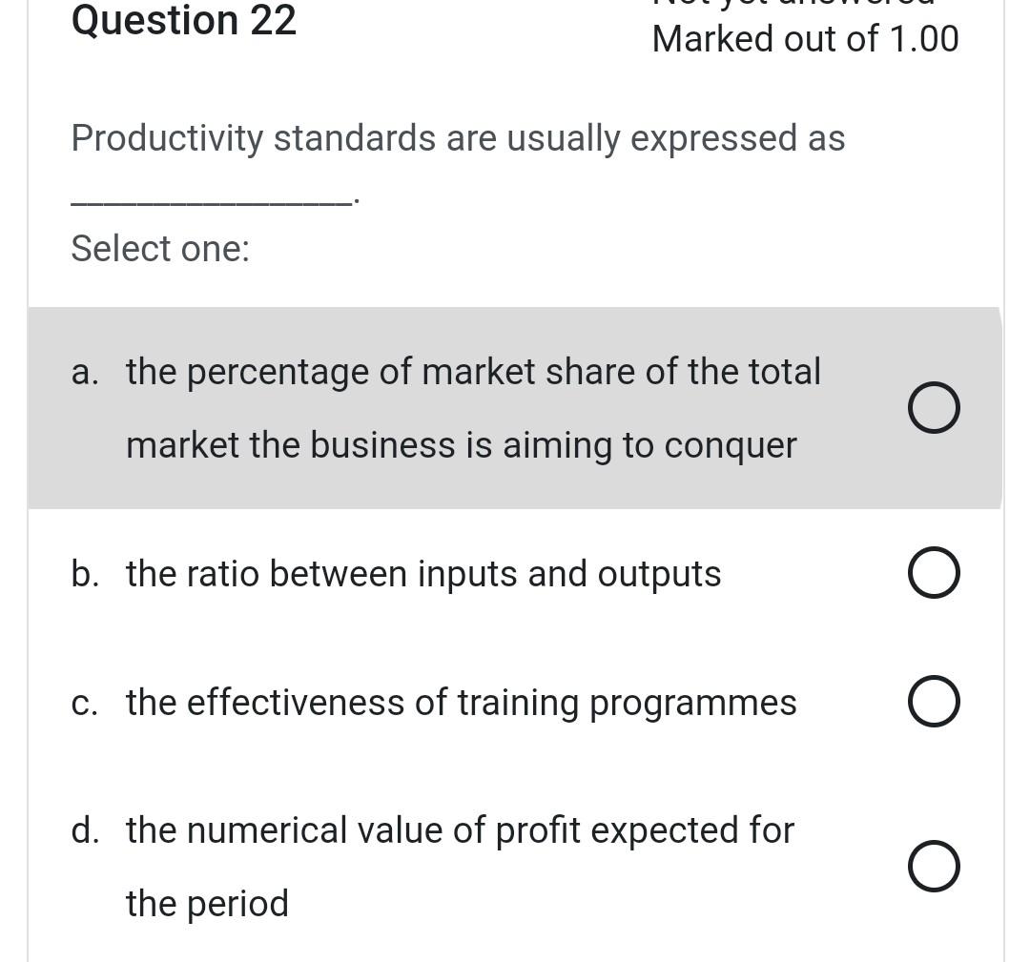Screen dimensions: 1030x962
Task: Select radio button for option d
Action: (x=934, y=866)
